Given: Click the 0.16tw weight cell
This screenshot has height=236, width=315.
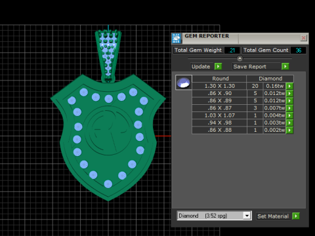Looking at the screenshot, I should (274, 86).
